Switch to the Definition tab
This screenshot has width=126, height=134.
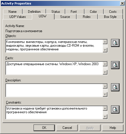(x=34, y=12)
